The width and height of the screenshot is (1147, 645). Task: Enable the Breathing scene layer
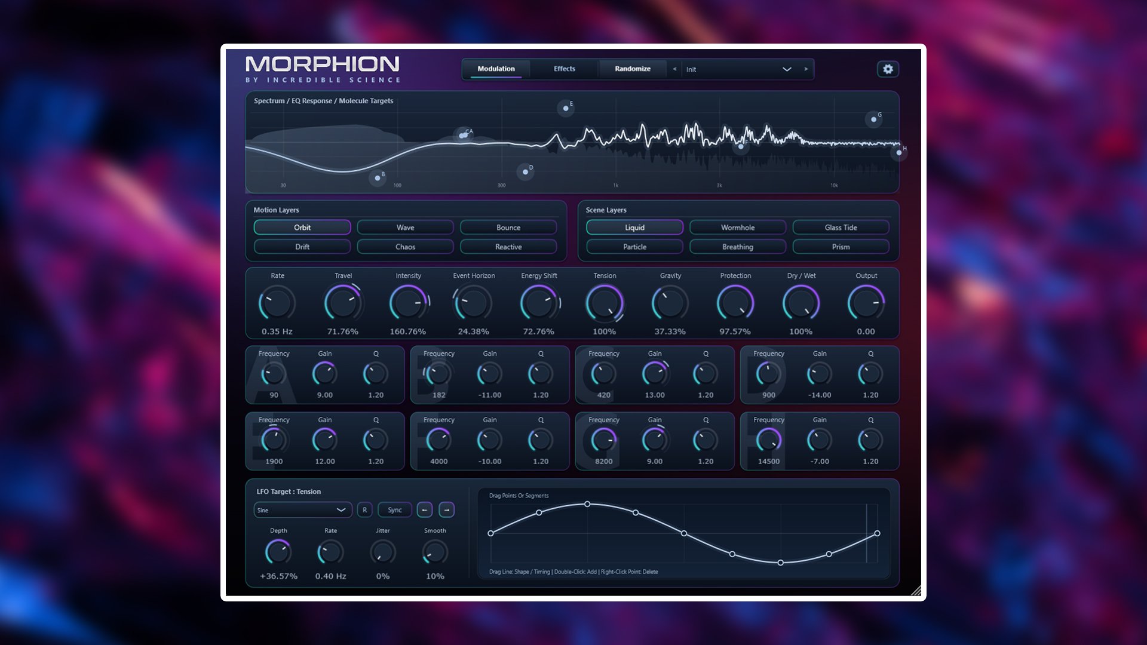pyautogui.click(x=738, y=247)
